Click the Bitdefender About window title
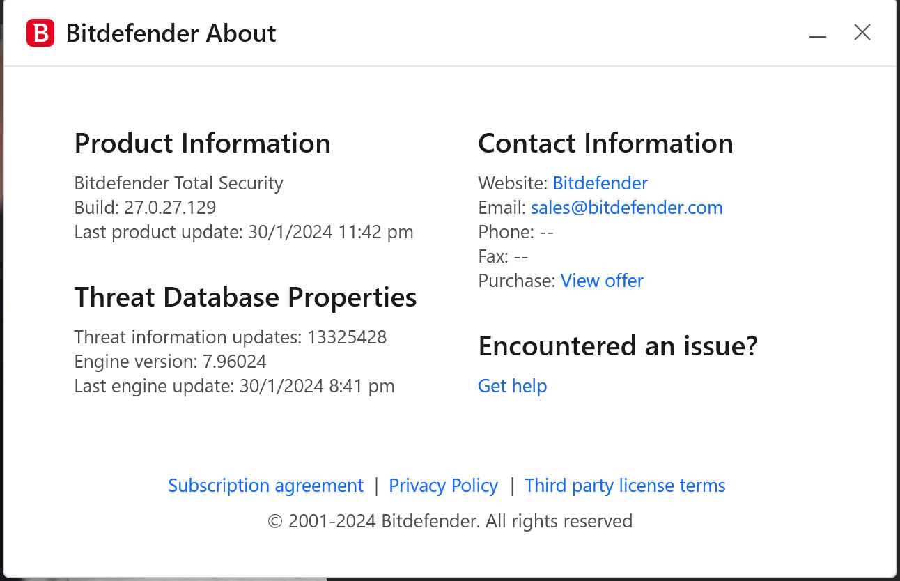 [x=171, y=33]
